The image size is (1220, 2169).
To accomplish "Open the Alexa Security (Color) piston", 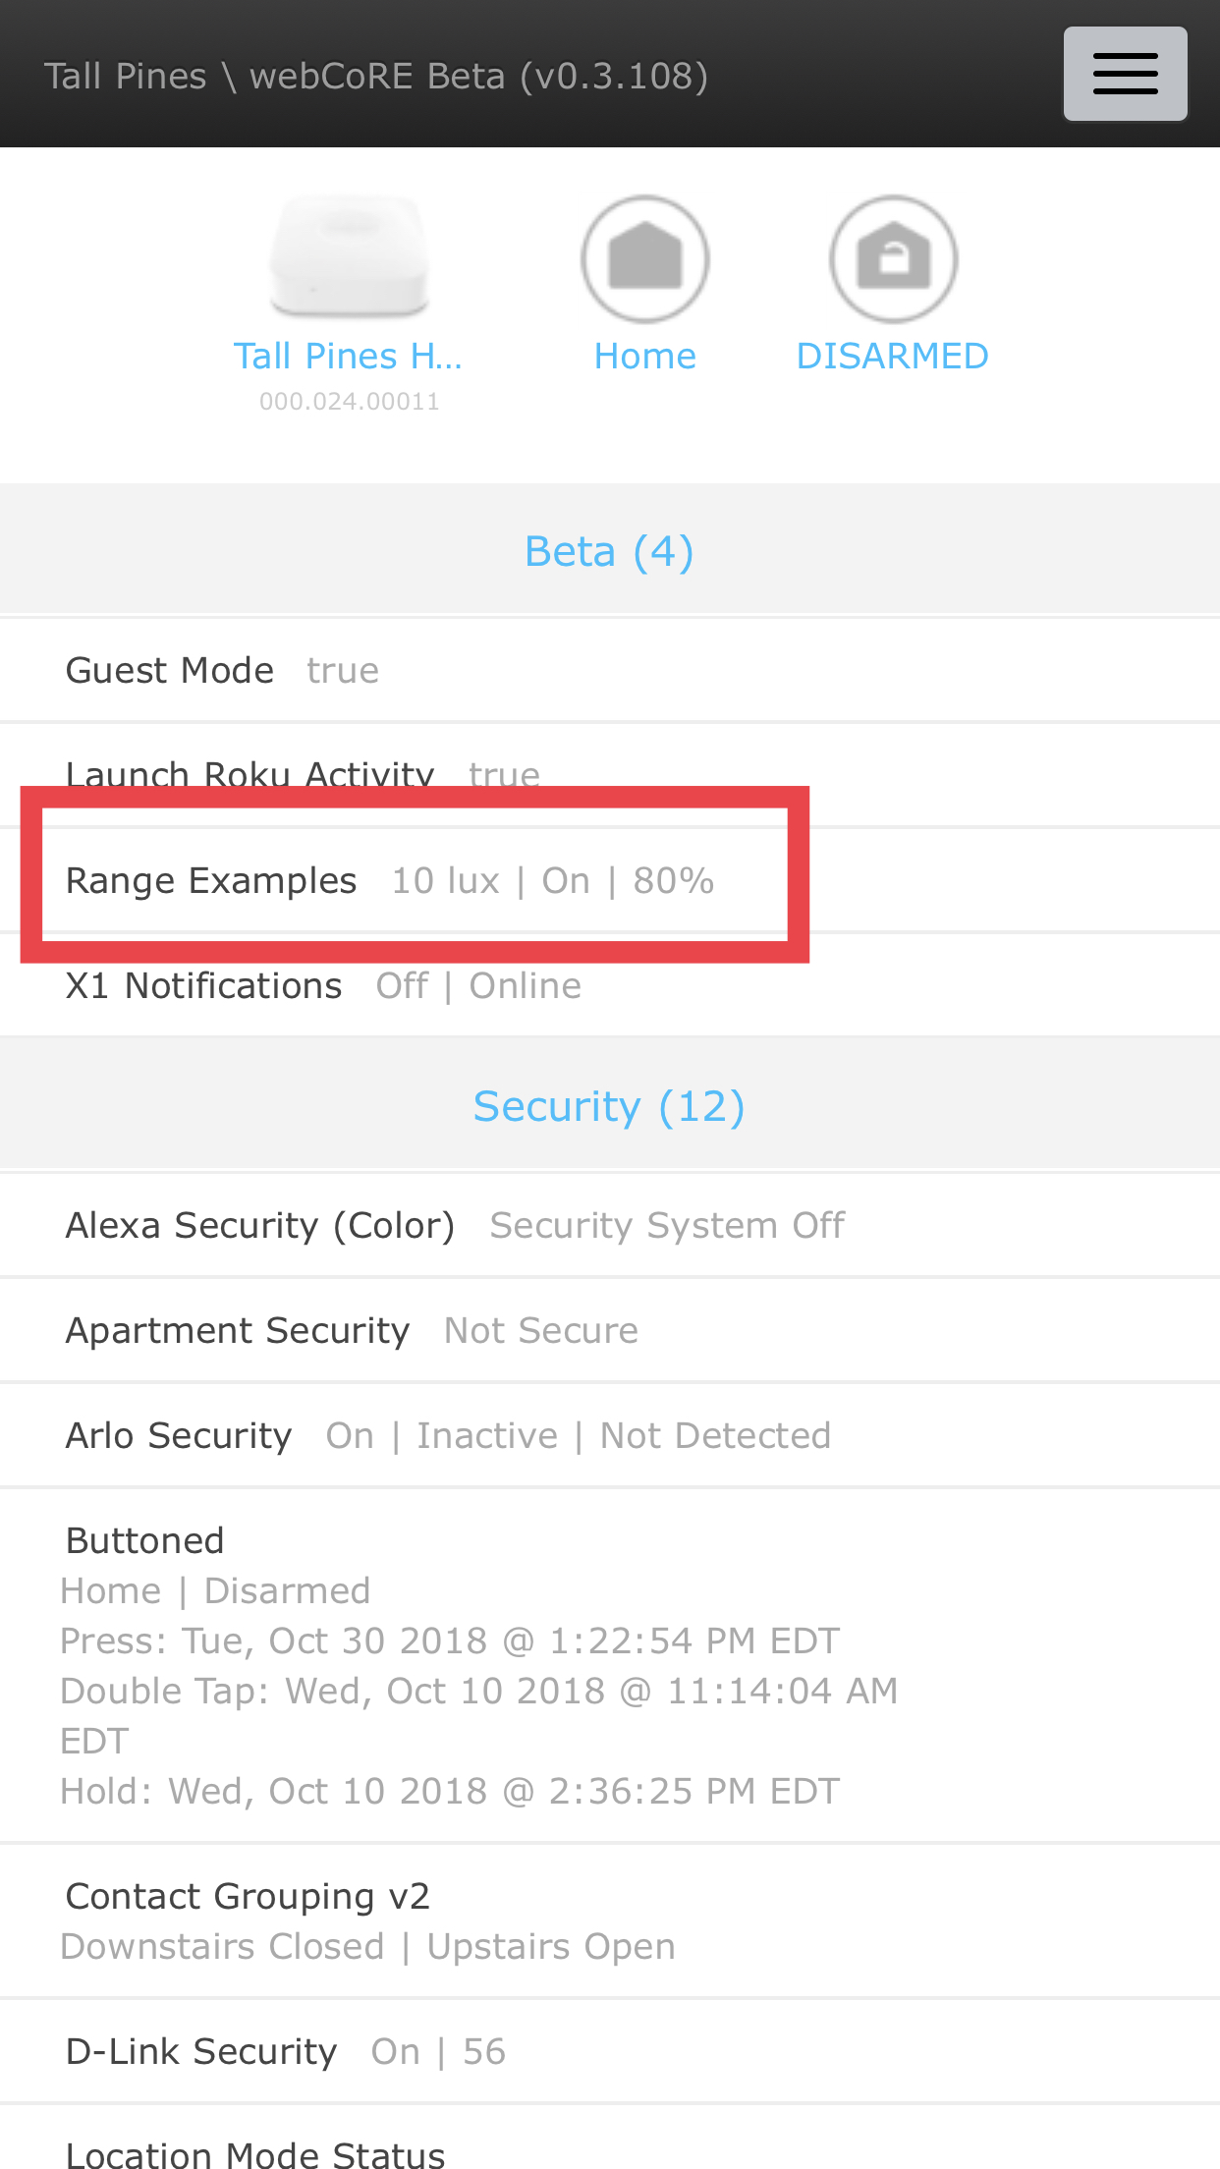I will click(x=610, y=1225).
